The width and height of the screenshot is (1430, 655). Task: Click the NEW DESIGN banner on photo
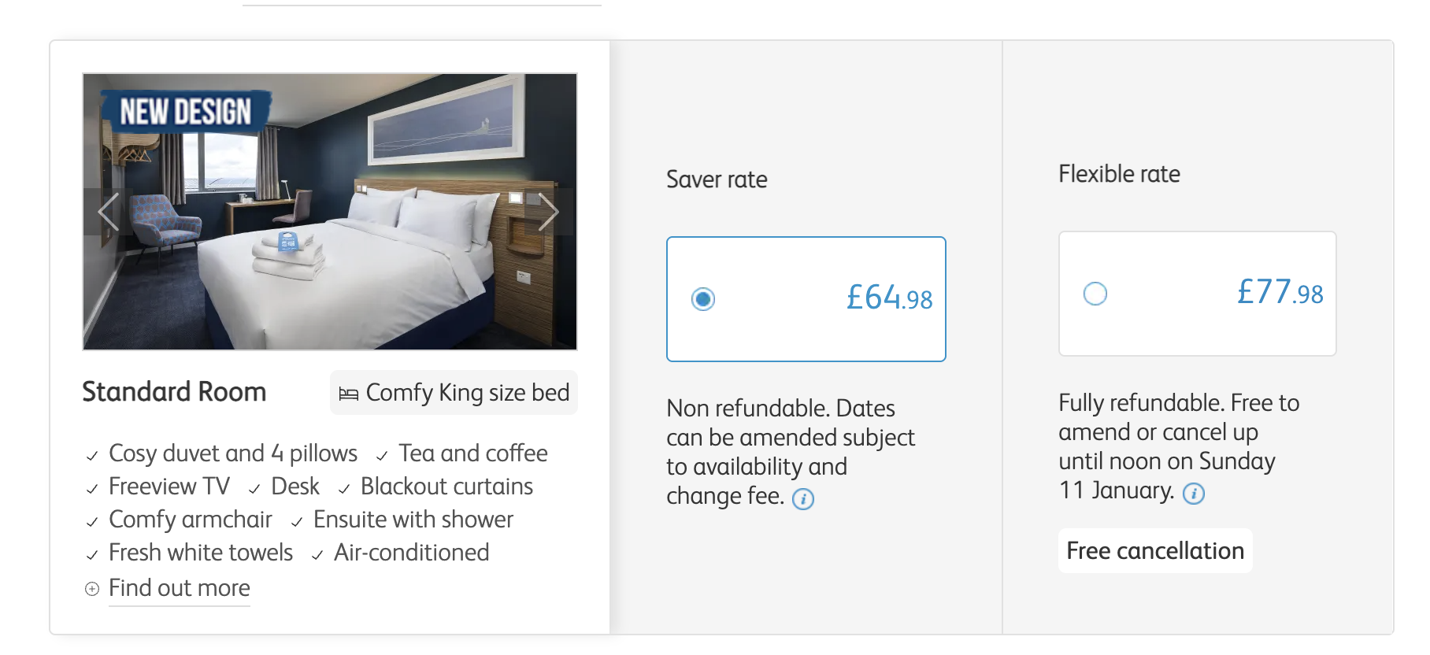[x=186, y=112]
